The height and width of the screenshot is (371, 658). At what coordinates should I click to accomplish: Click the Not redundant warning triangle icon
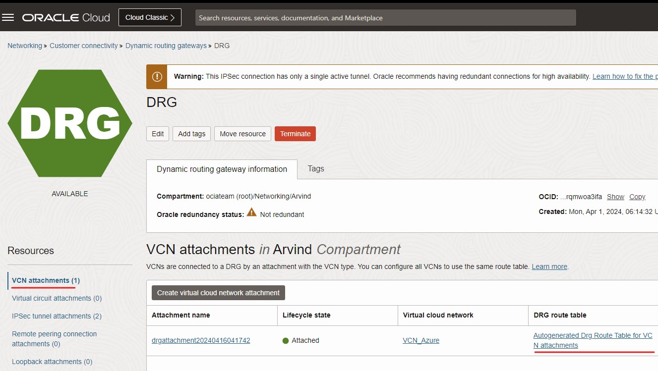(252, 213)
